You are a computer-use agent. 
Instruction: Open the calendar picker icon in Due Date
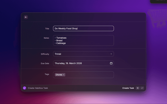click(111, 63)
